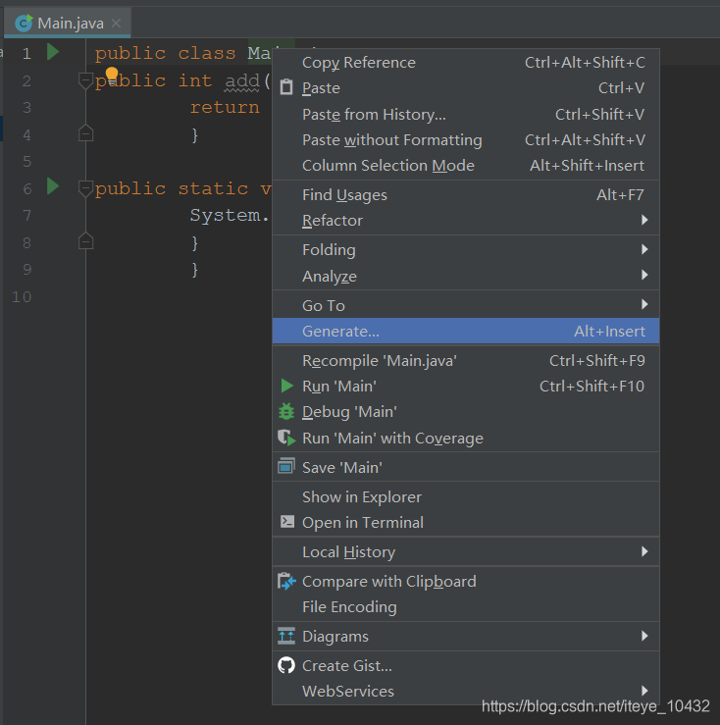Click the green Debug 'Main' bug icon

pos(286,411)
